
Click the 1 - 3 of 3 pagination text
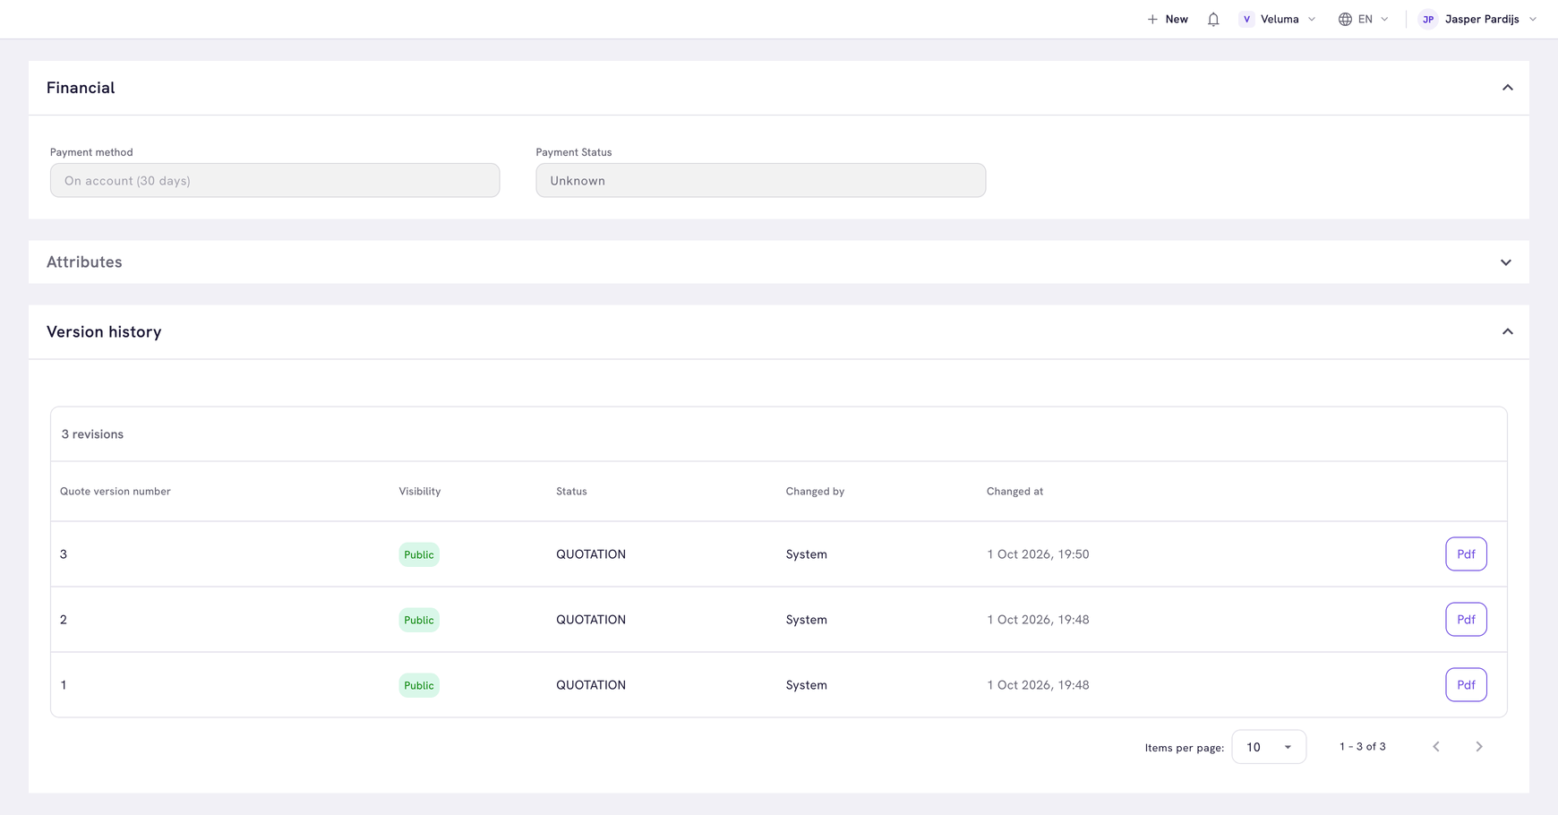pyautogui.click(x=1363, y=746)
